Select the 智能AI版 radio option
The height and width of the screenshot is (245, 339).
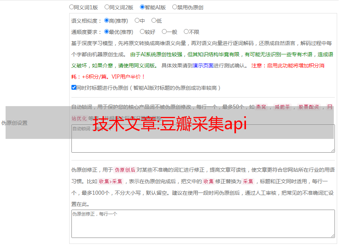tap(142, 7)
